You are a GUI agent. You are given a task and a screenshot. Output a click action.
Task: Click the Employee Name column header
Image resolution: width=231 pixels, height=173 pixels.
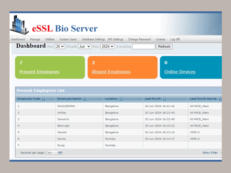click(69, 99)
